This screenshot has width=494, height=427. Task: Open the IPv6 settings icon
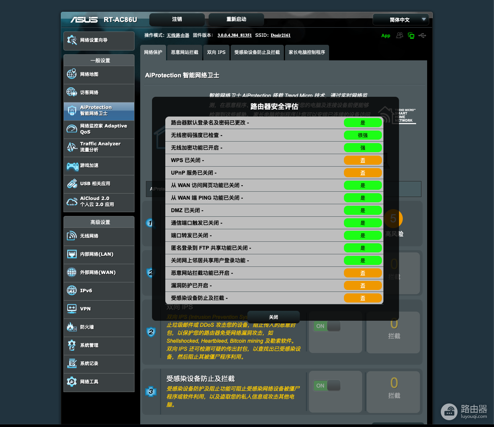point(72,290)
